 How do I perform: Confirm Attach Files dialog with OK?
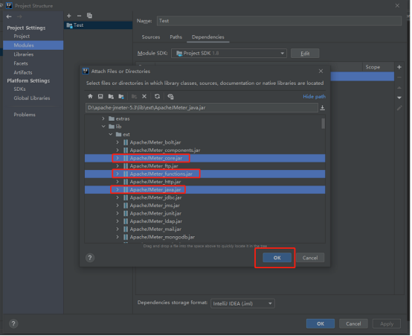[277, 258]
